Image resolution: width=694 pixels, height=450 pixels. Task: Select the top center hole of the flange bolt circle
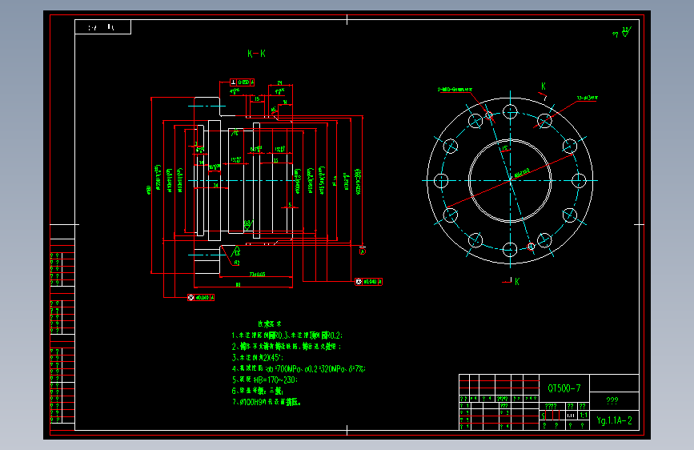[510, 112]
